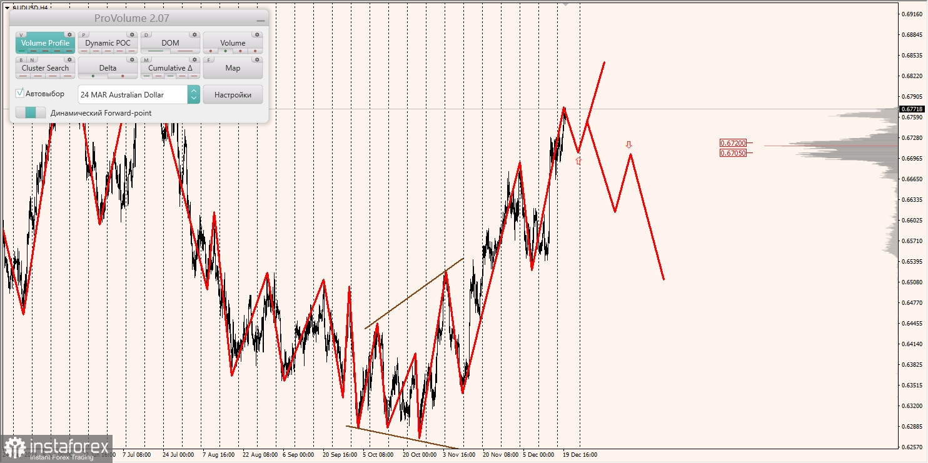Viewport: 928px width, 463px height.
Task: Click the 7 Jul 08:00 time axis label
Action: click(136, 455)
